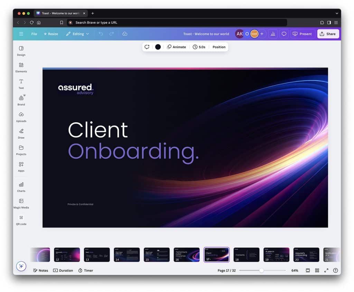Enter full screen presentation mode
This screenshot has height=292, width=354.
click(x=326, y=270)
